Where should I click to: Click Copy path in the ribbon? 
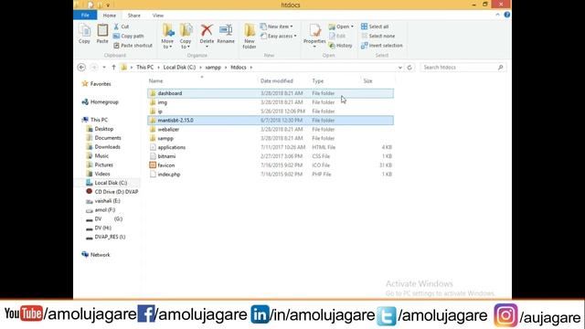128,36
